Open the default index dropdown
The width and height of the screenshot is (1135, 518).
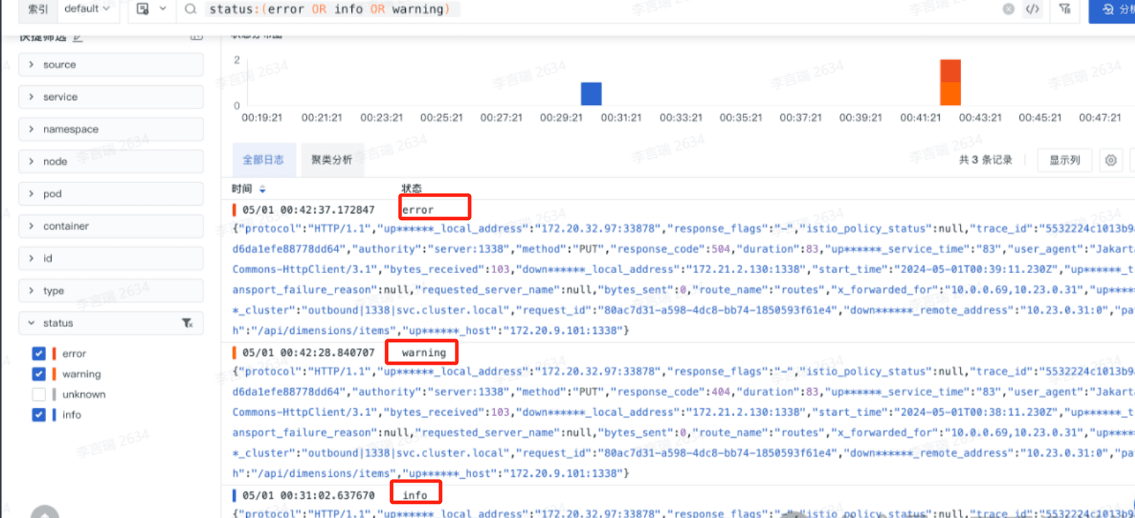87,9
